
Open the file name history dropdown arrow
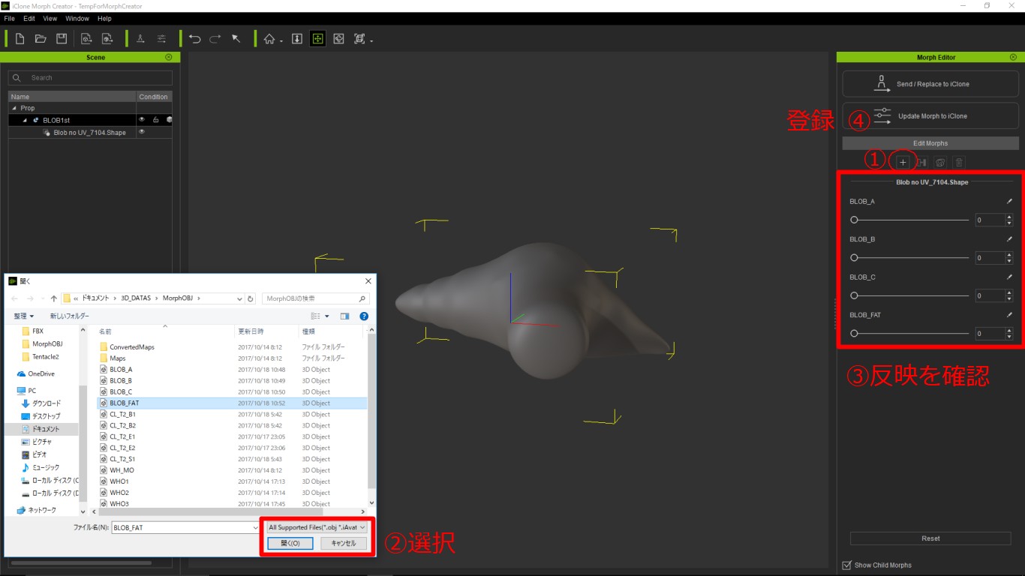[x=256, y=527]
